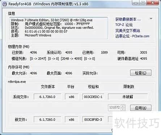Open the 获取最新版本 link
161x135 pixels.
pos(128,19)
